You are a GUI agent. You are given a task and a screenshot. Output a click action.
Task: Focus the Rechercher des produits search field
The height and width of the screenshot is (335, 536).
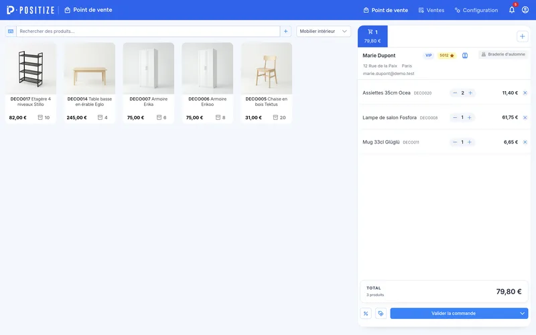coord(148,31)
